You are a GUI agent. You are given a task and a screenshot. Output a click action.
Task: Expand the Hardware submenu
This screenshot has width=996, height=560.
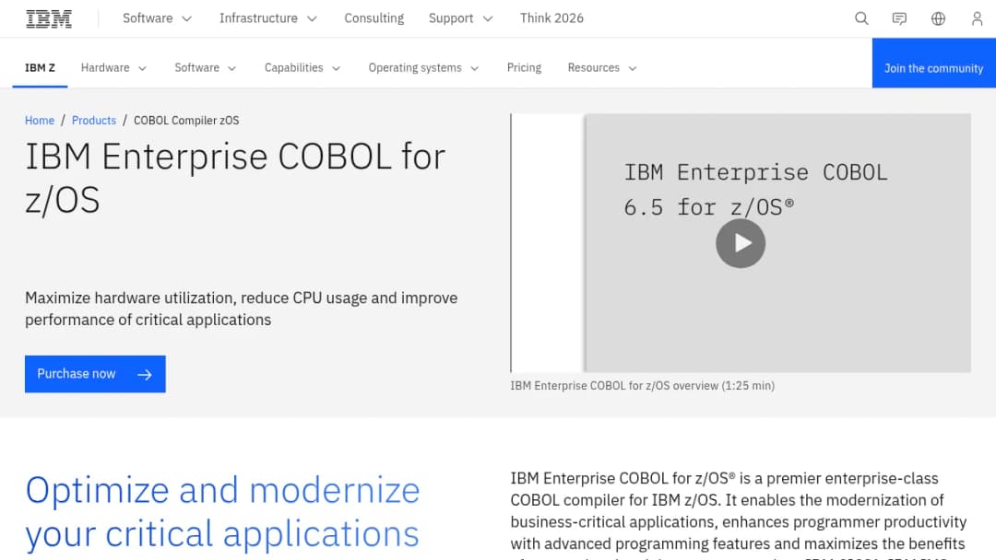[x=113, y=68]
